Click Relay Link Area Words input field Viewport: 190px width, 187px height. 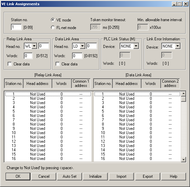(28, 56)
